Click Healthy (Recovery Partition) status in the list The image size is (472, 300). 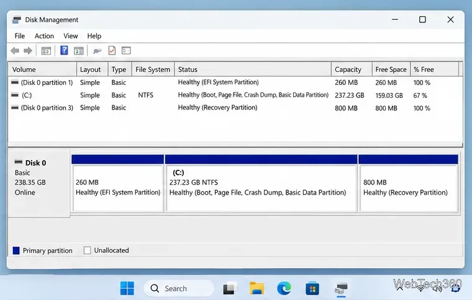pyautogui.click(x=217, y=107)
